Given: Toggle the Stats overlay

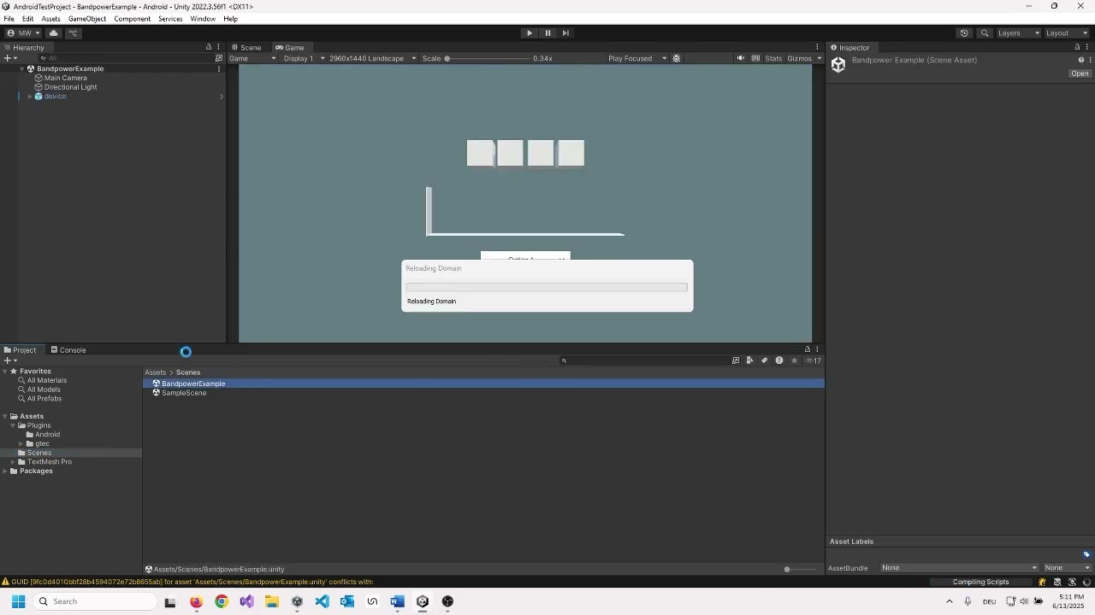Looking at the screenshot, I should tap(773, 59).
